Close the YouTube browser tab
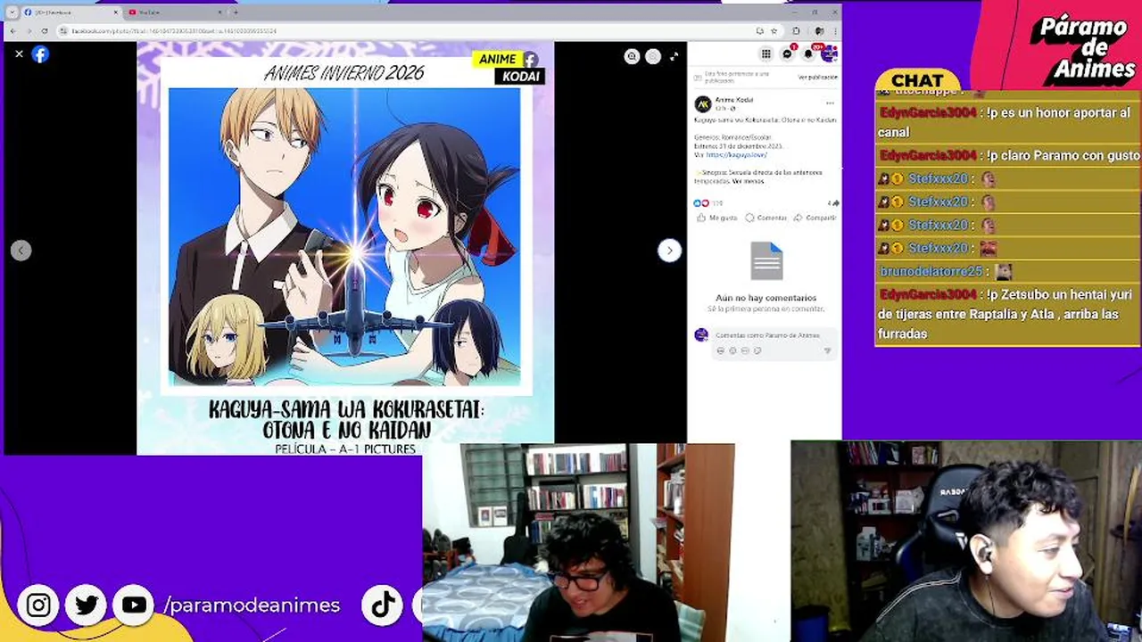This screenshot has height=642, width=1142. (x=219, y=12)
